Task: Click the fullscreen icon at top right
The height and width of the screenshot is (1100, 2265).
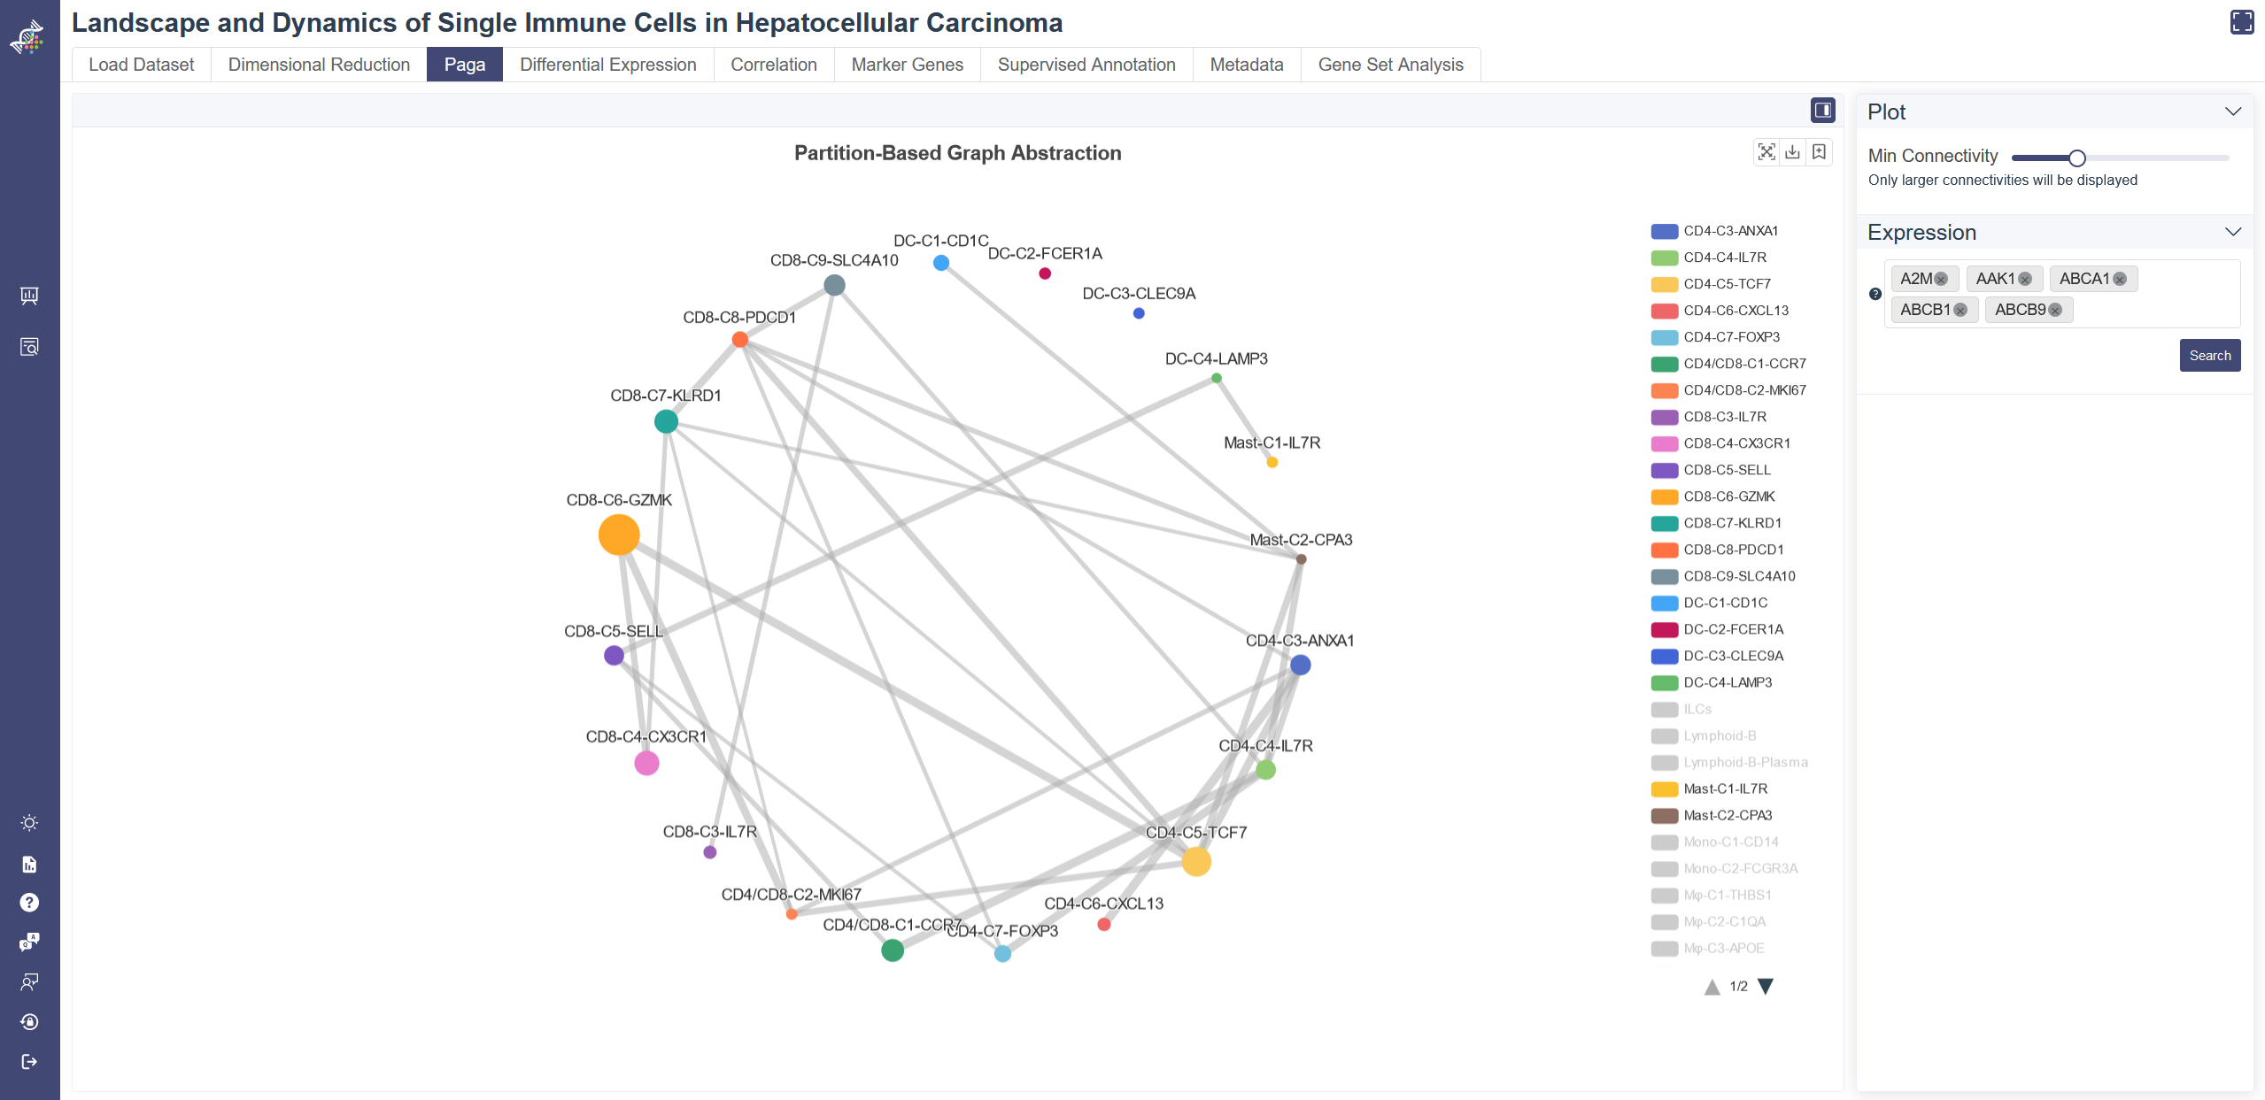Action: (x=2241, y=22)
